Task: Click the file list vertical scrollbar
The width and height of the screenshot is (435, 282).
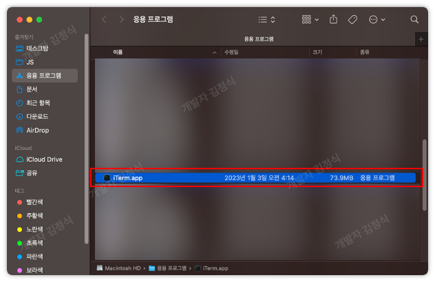Action: point(424,175)
